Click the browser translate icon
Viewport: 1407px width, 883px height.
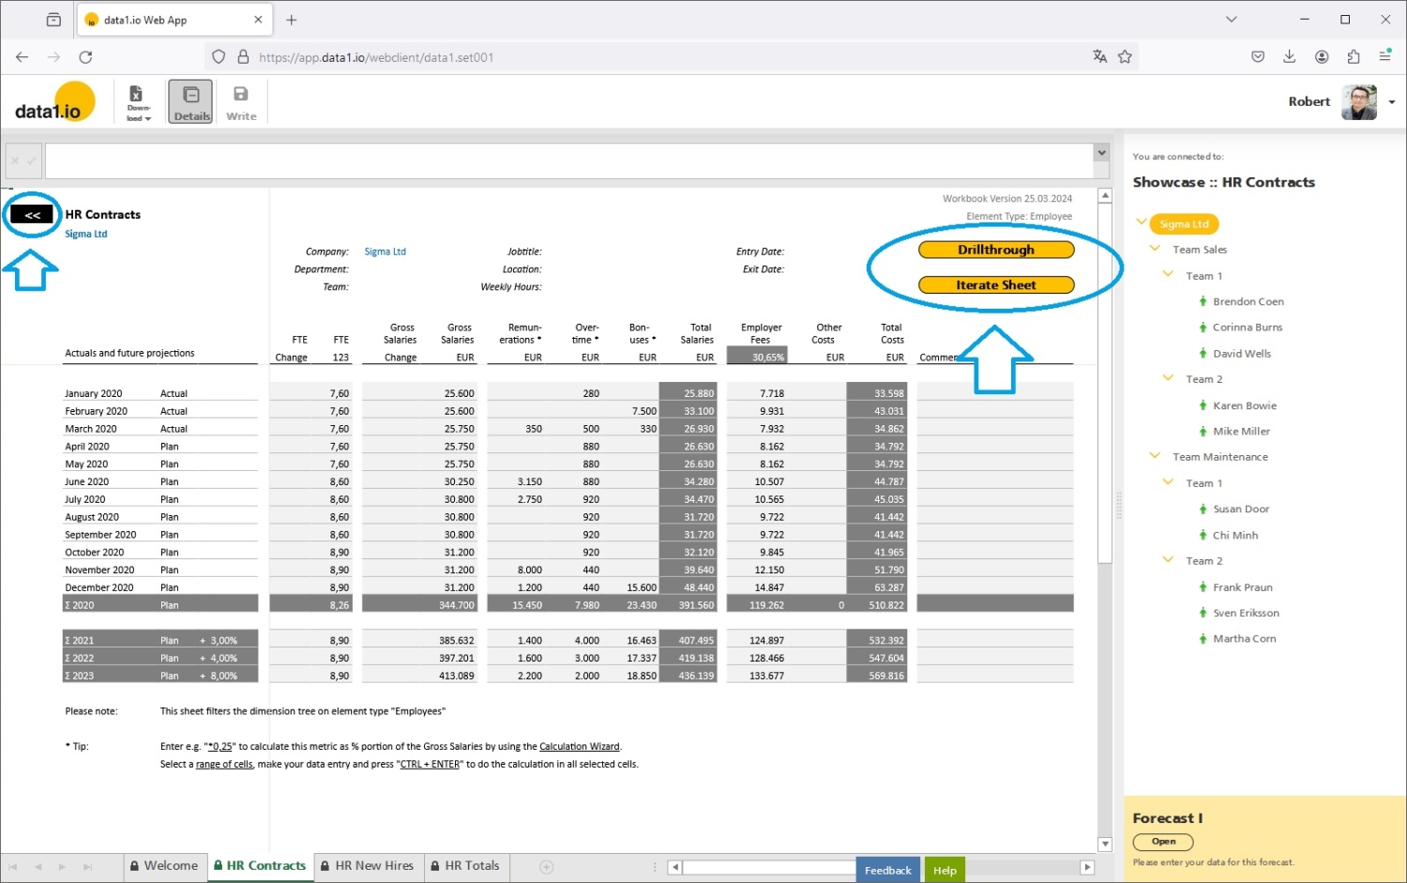pyautogui.click(x=1099, y=57)
